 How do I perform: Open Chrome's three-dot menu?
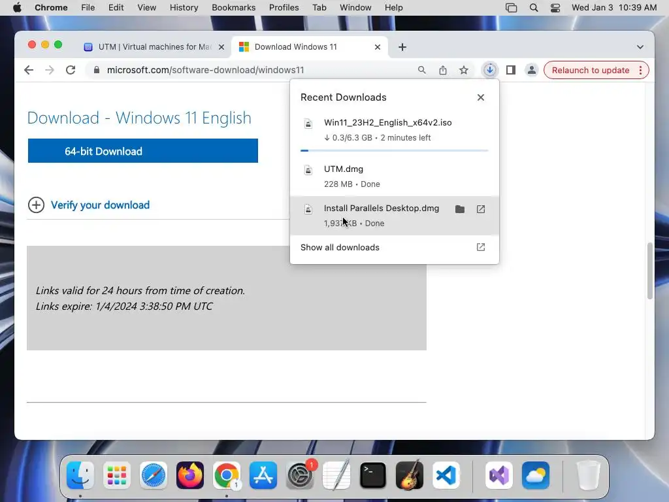pos(640,70)
